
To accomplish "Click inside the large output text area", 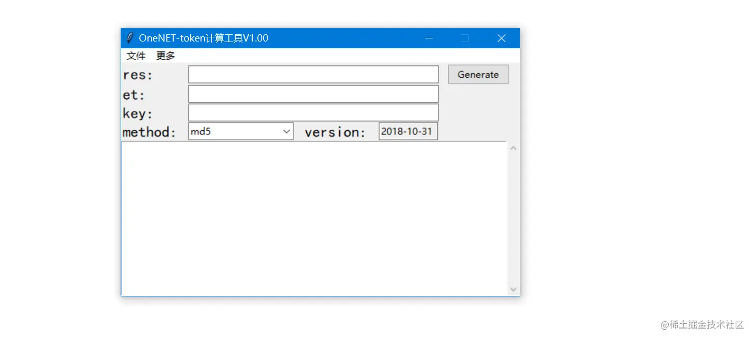I will [x=314, y=218].
